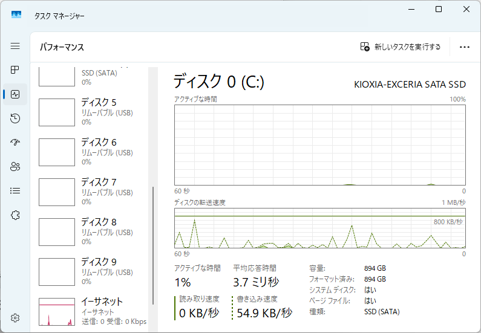This screenshot has width=481, height=333.
Task: Switch to the Processes page icon
Action: [15, 70]
